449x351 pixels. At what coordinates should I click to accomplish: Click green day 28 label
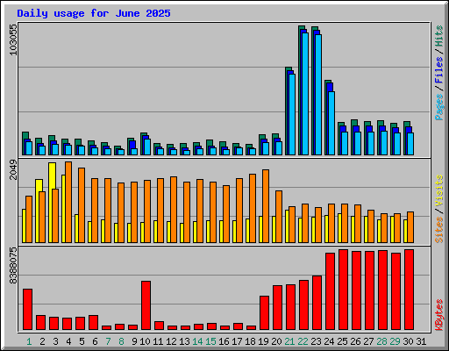tap(381, 341)
